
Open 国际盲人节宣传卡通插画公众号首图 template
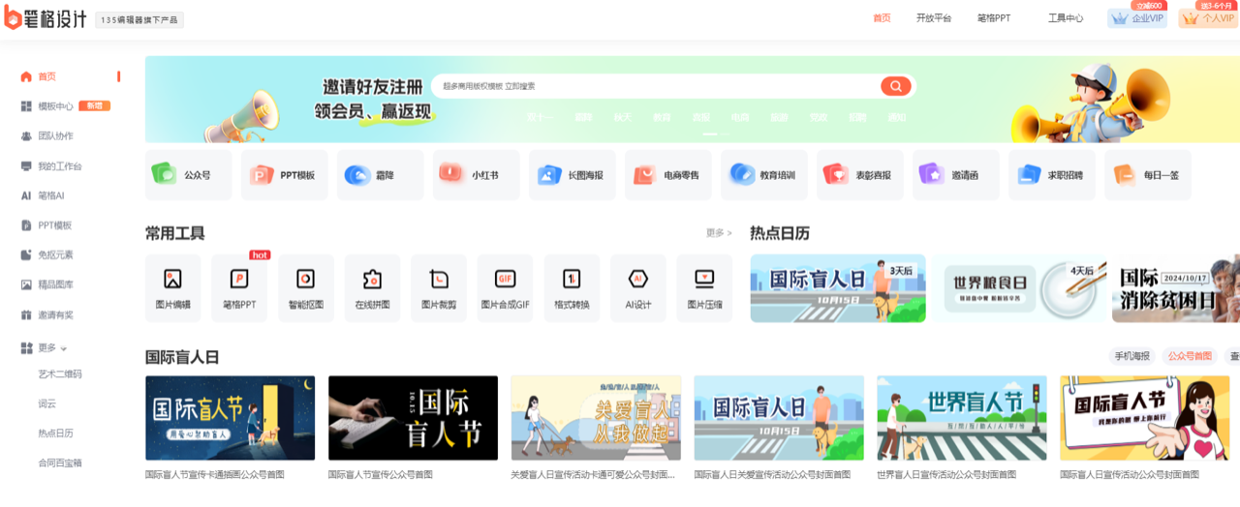coord(230,418)
